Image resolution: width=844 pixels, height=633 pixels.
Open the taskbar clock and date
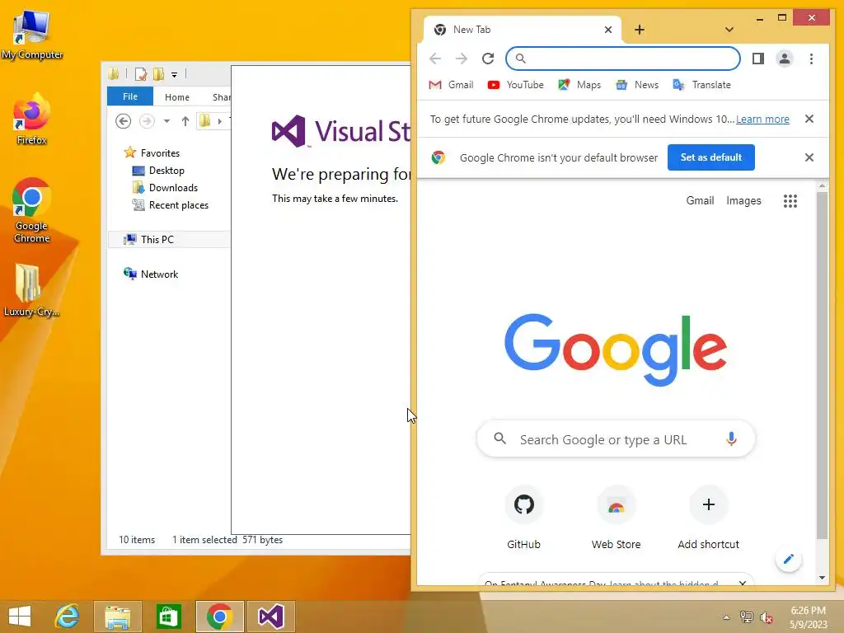pos(808,617)
